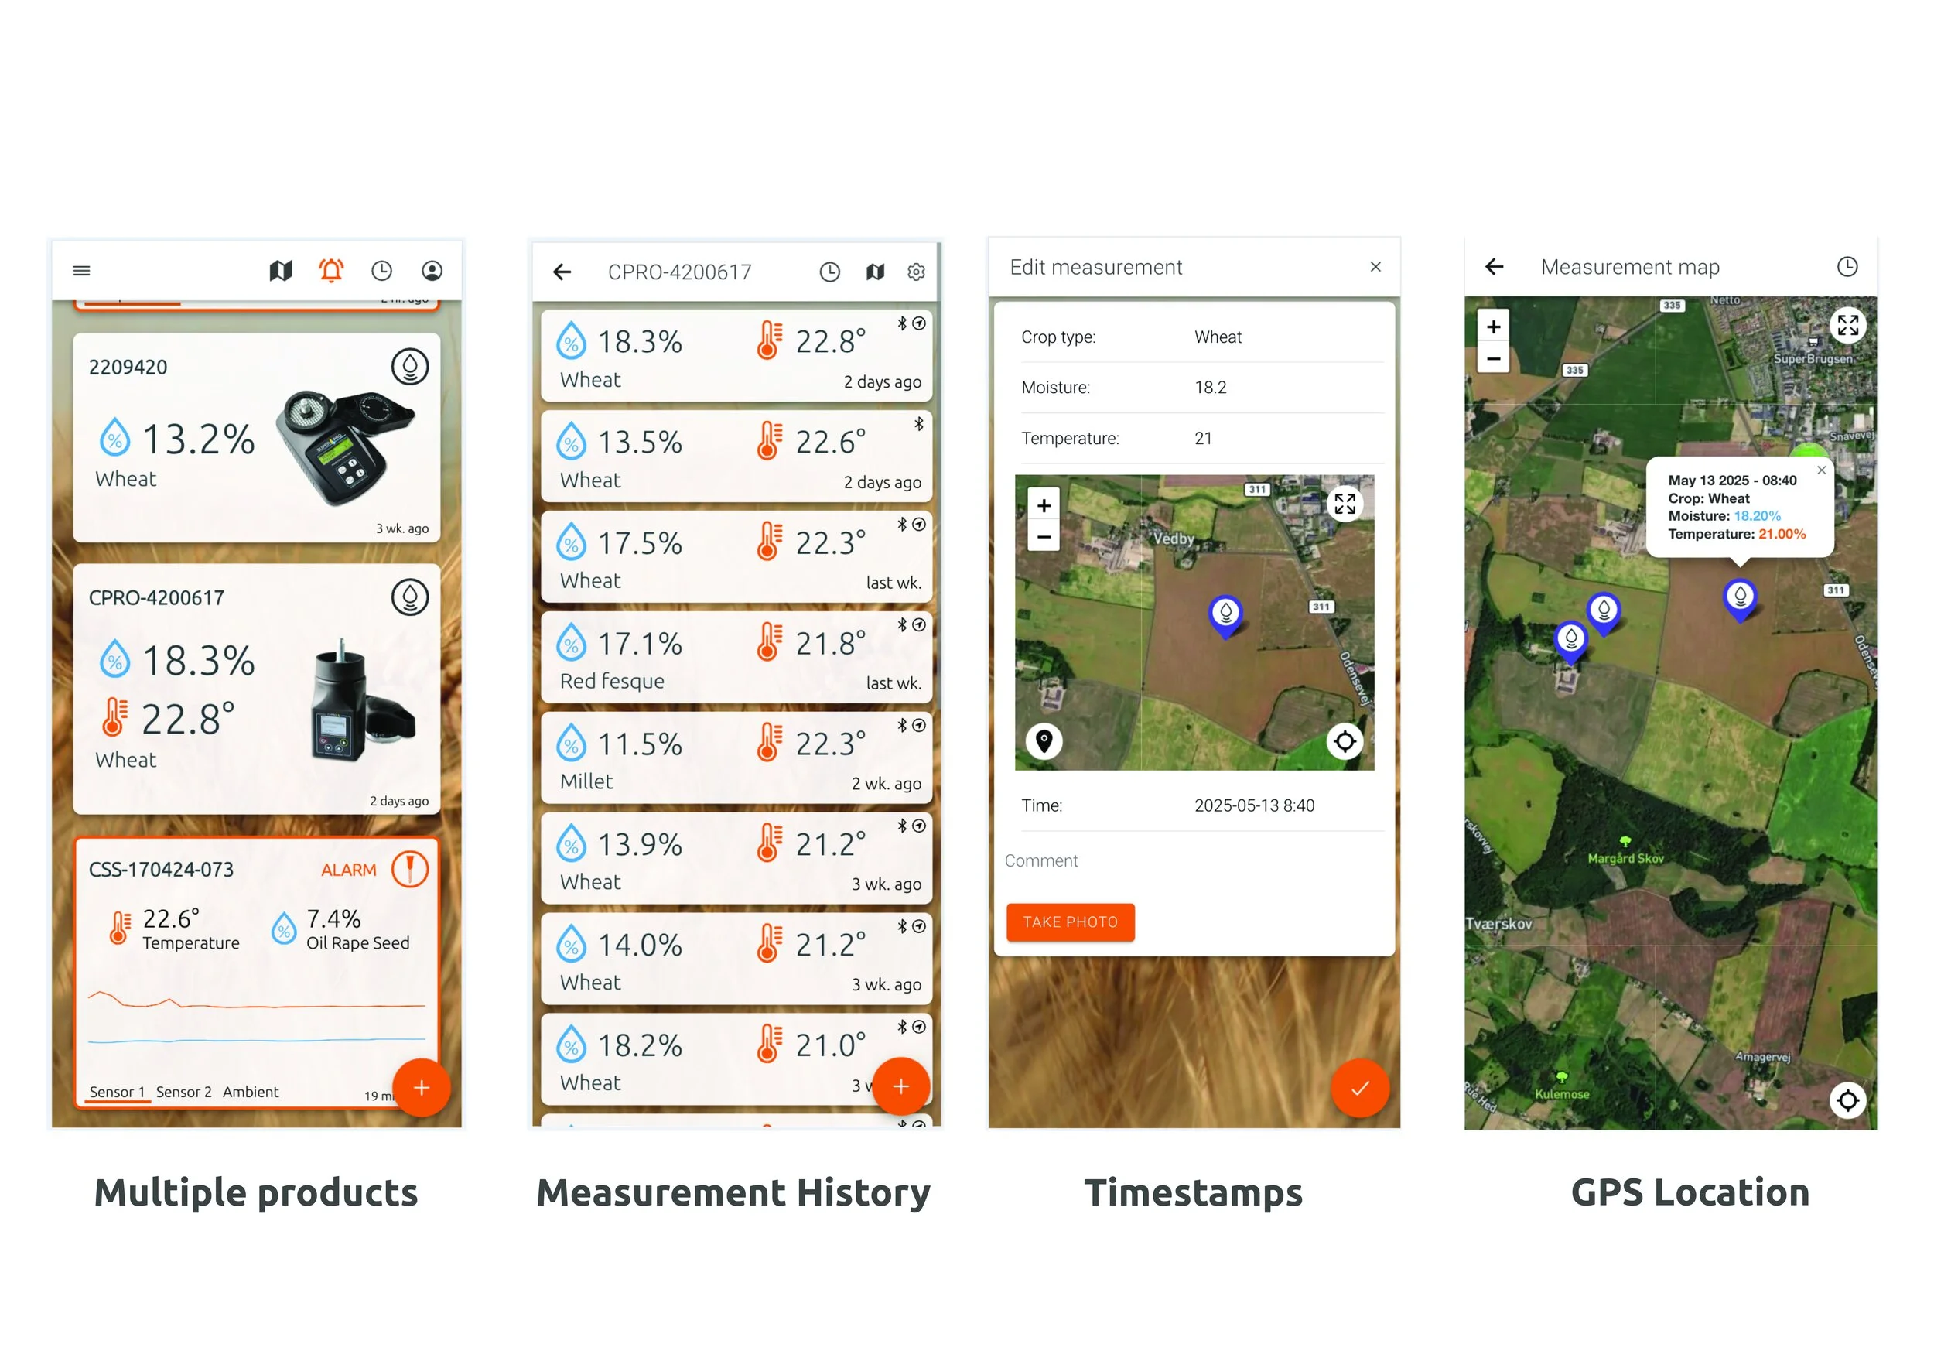This screenshot has width=1934, height=1368.
Task: Switch to the Sensor 2 tab
Action: 184,1091
